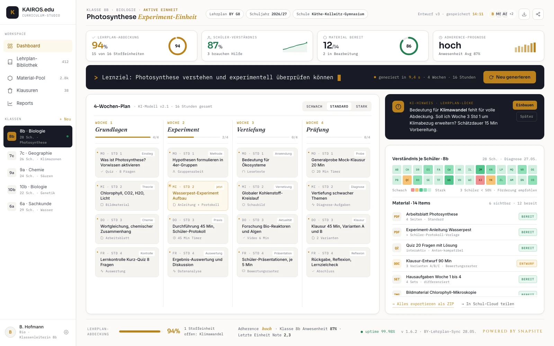Select the SCHWACH difficulty level
This screenshot has height=346, width=554.
[314, 107]
